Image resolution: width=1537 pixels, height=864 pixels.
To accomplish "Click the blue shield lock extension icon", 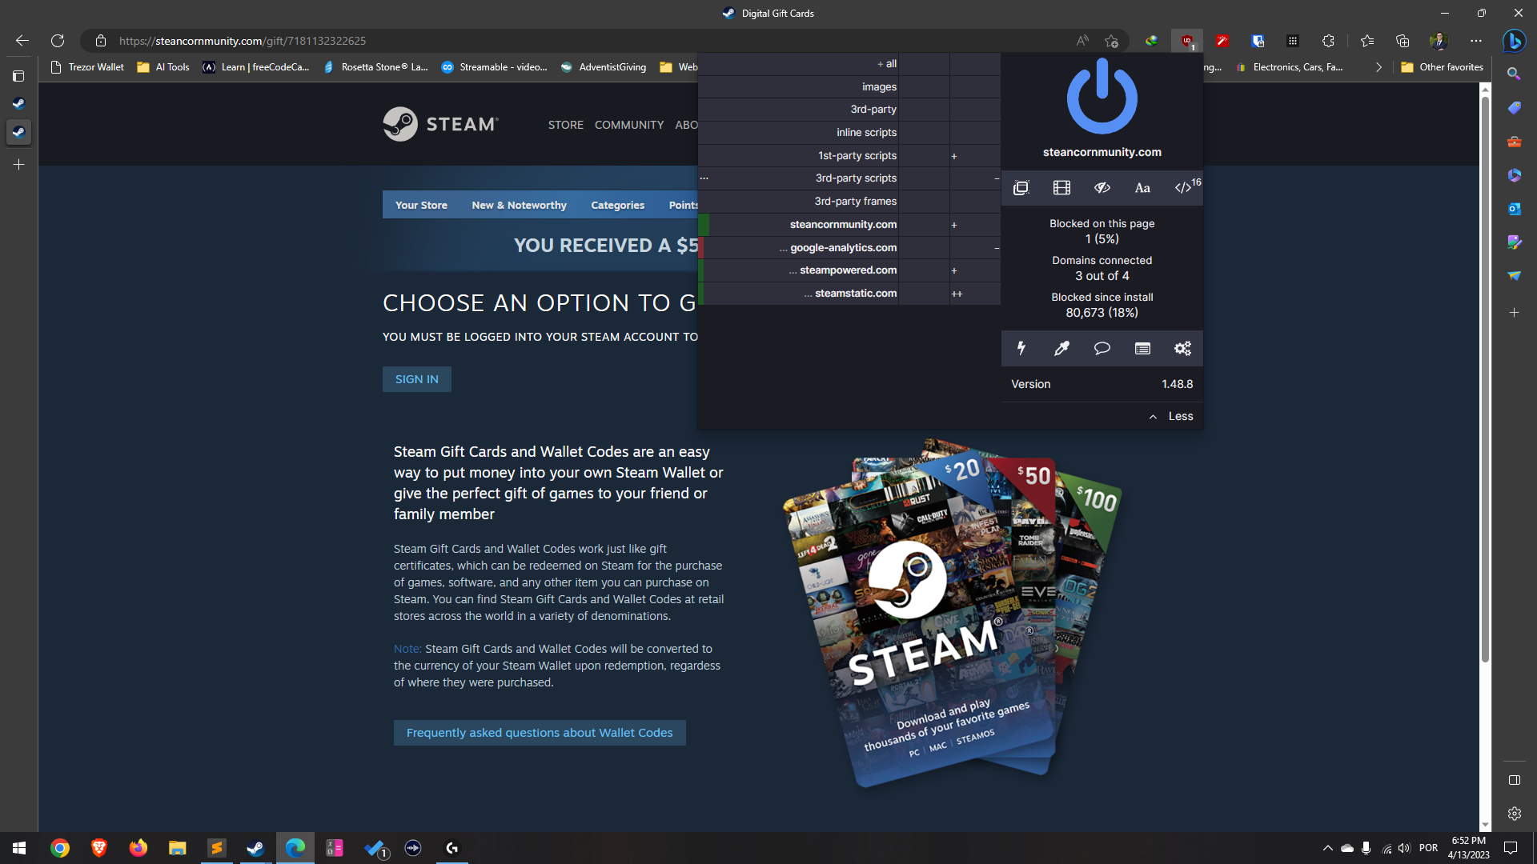I will [1258, 41].
